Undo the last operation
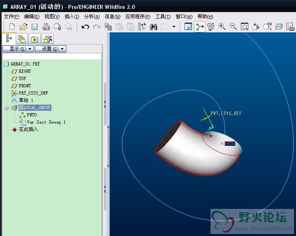 click(x=85, y=27)
